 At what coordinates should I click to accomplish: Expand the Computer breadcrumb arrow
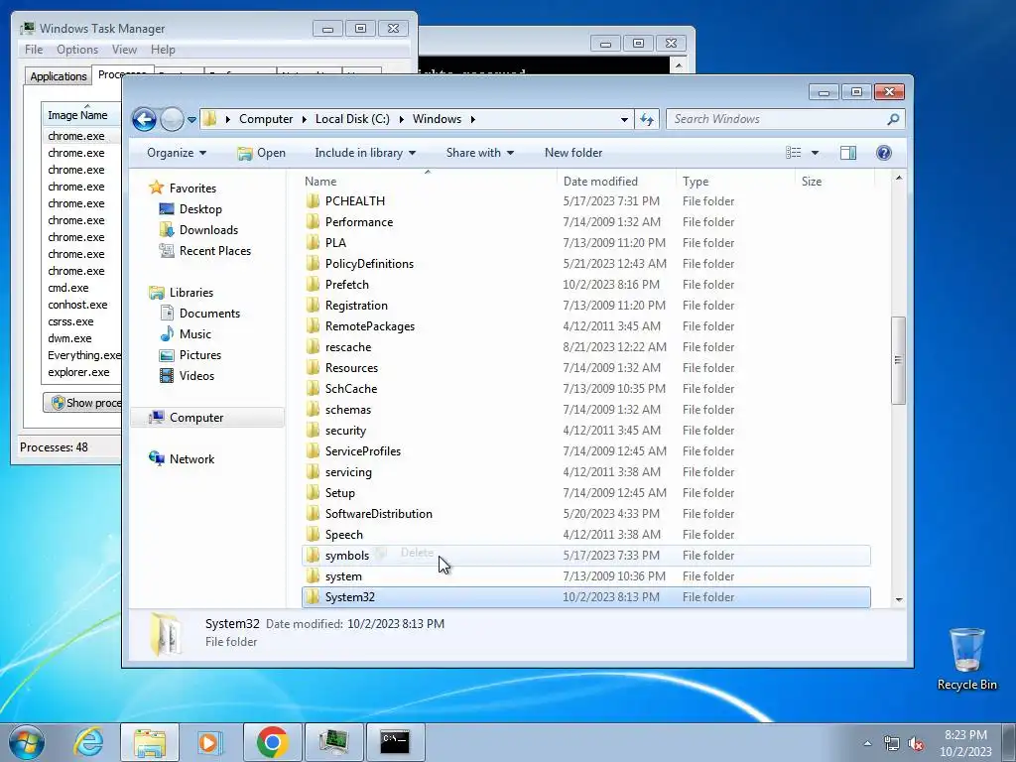click(305, 119)
